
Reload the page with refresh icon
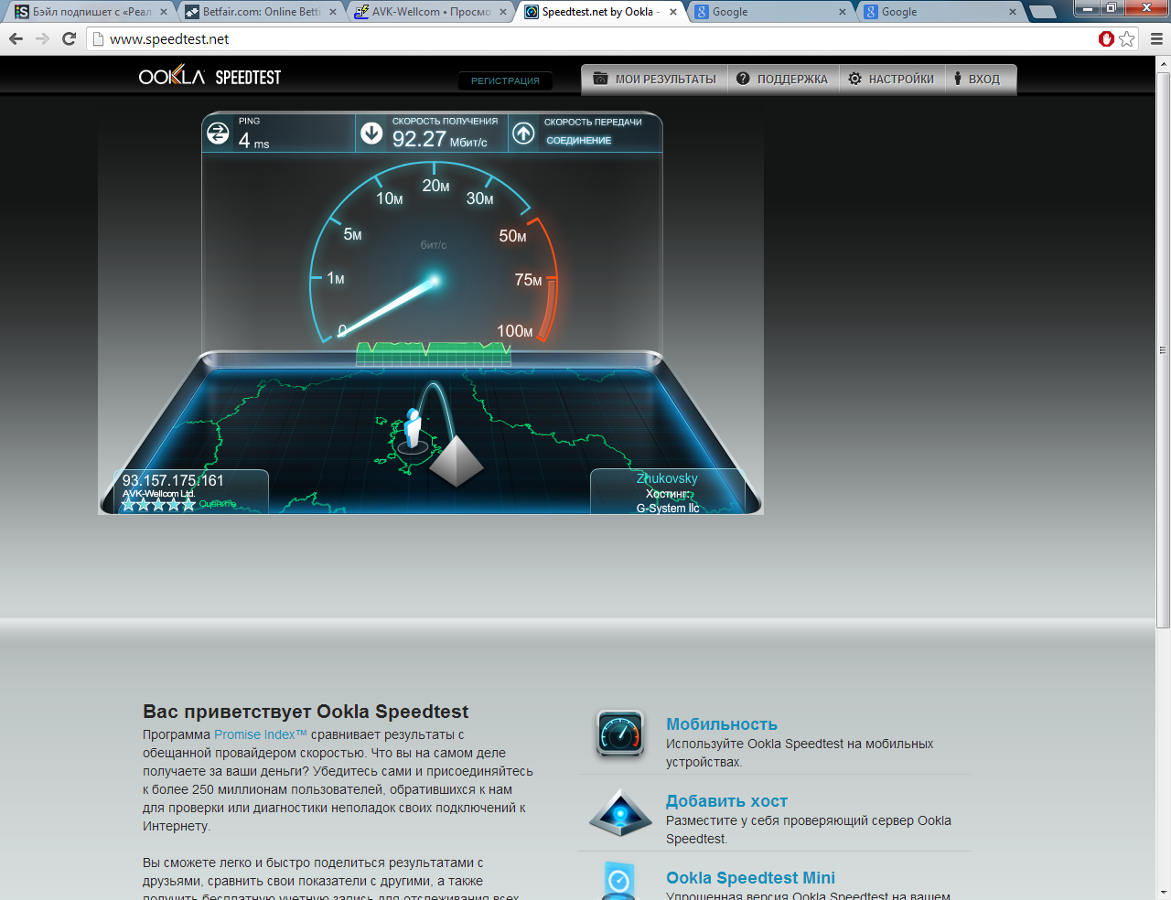[x=69, y=38]
